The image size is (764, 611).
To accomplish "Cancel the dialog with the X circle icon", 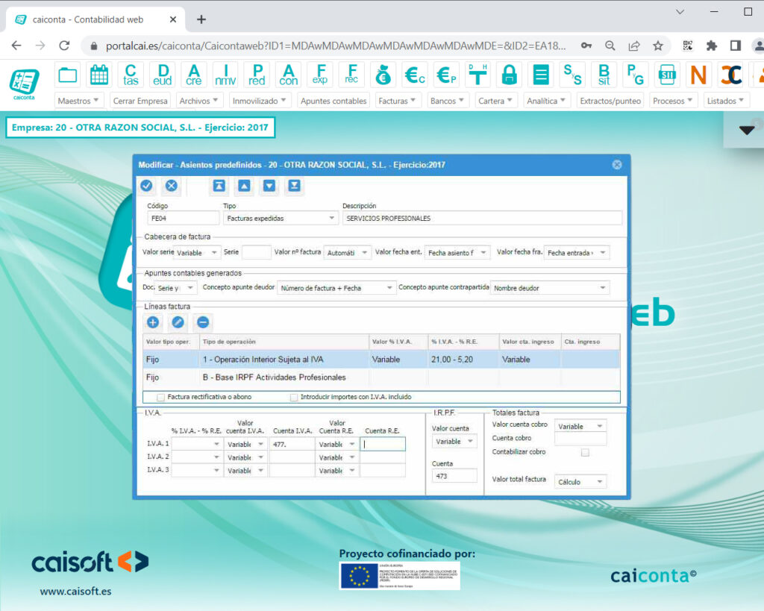I will [171, 186].
